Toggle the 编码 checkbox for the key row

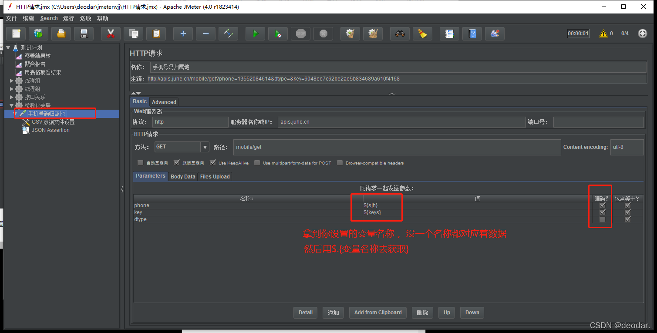603,212
